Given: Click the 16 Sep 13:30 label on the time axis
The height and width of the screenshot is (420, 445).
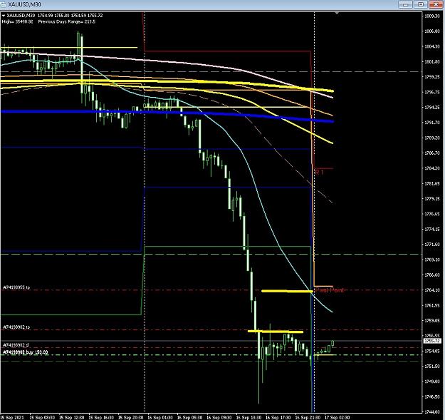Looking at the screenshot, I should [x=248, y=417].
